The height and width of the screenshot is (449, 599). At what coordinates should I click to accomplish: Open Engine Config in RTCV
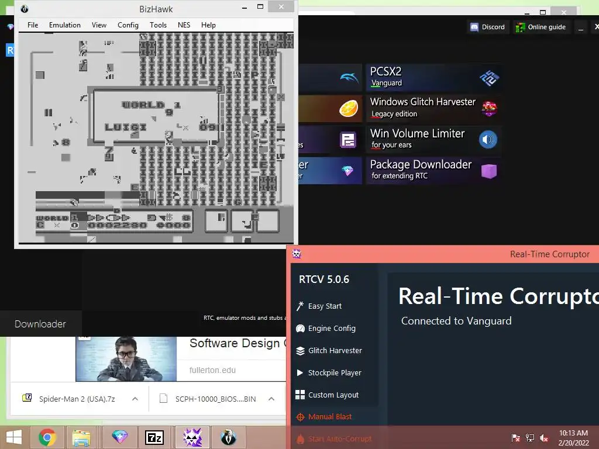click(x=332, y=329)
